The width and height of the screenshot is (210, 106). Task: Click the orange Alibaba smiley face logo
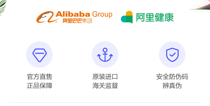click(x=45, y=17)
